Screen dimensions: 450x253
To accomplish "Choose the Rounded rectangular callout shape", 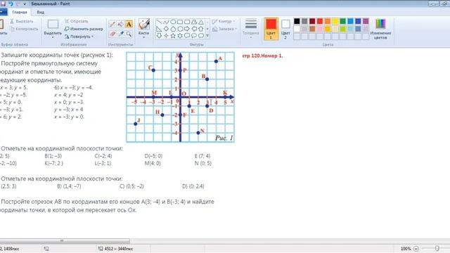I will pyautogui.click(x=187, y=36).
